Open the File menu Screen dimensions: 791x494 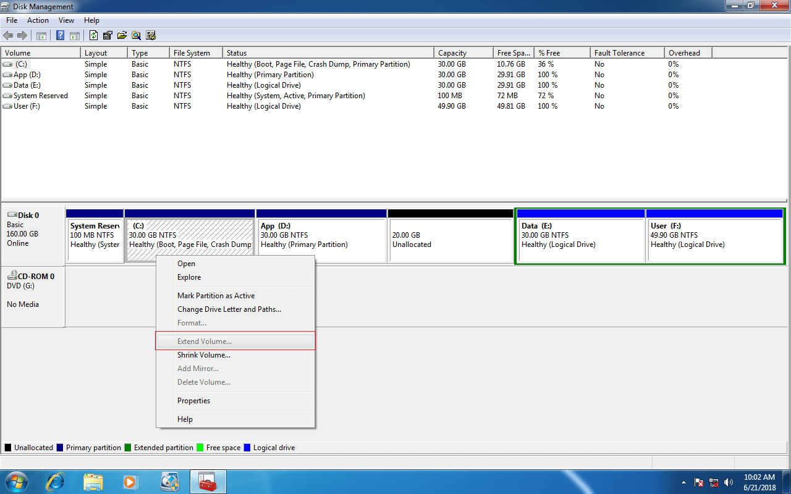(x=11, y=20)
